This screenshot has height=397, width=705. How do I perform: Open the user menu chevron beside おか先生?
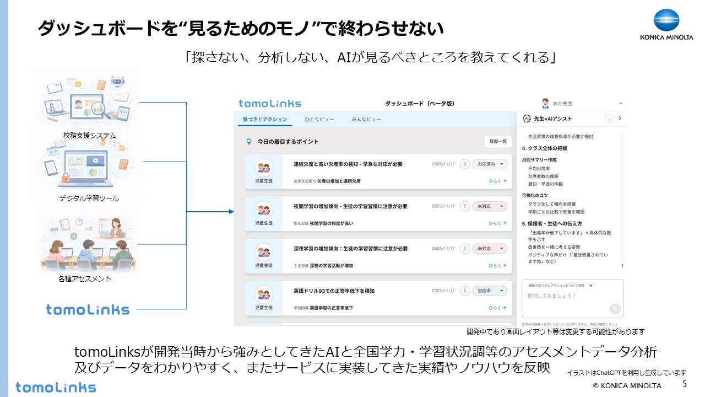621,103
